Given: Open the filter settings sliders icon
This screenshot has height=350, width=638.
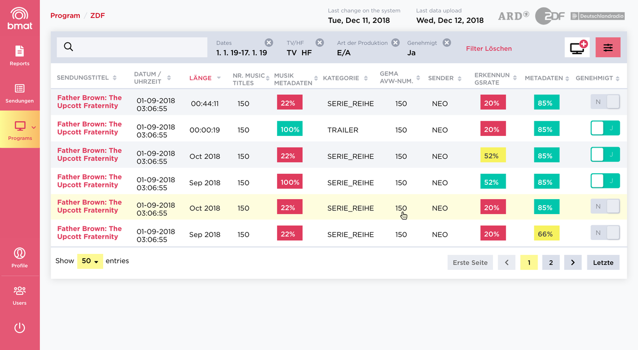Looking at the screenshot, I should 608,47.
